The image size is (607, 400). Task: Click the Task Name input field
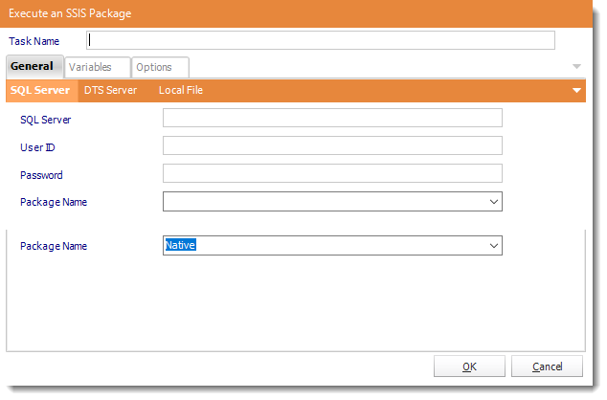click(320, 40)
